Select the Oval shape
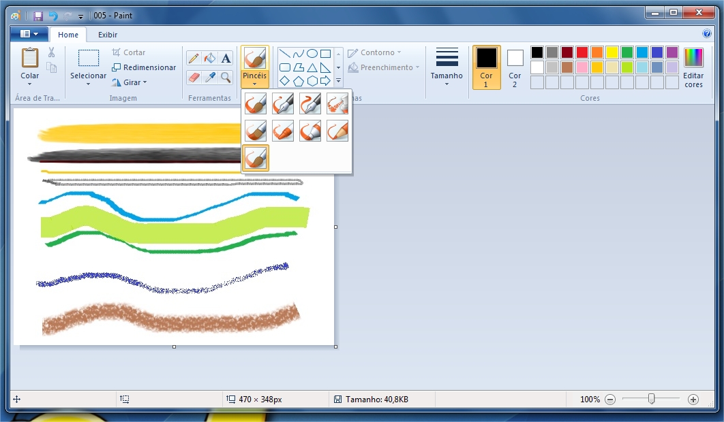Image resolution: width=724 pixels, height=422 pixels. 313,53
